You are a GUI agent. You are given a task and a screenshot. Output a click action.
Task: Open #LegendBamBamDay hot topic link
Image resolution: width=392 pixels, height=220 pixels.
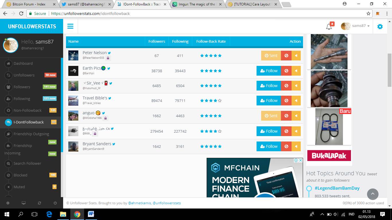point(337,188)
